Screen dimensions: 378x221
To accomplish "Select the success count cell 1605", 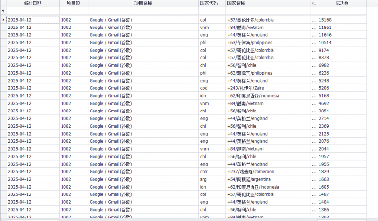I will point(342,187).
